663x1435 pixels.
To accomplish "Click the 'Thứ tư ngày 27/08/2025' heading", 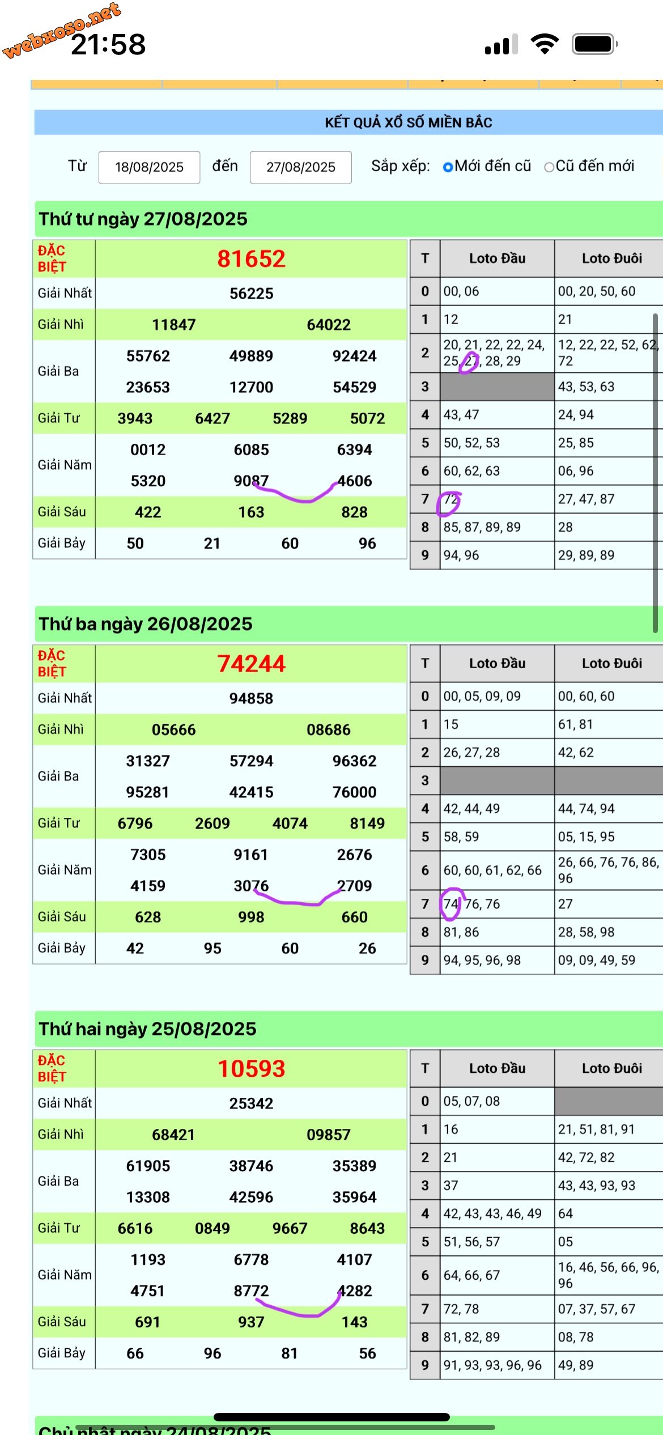I will point(143,219).
